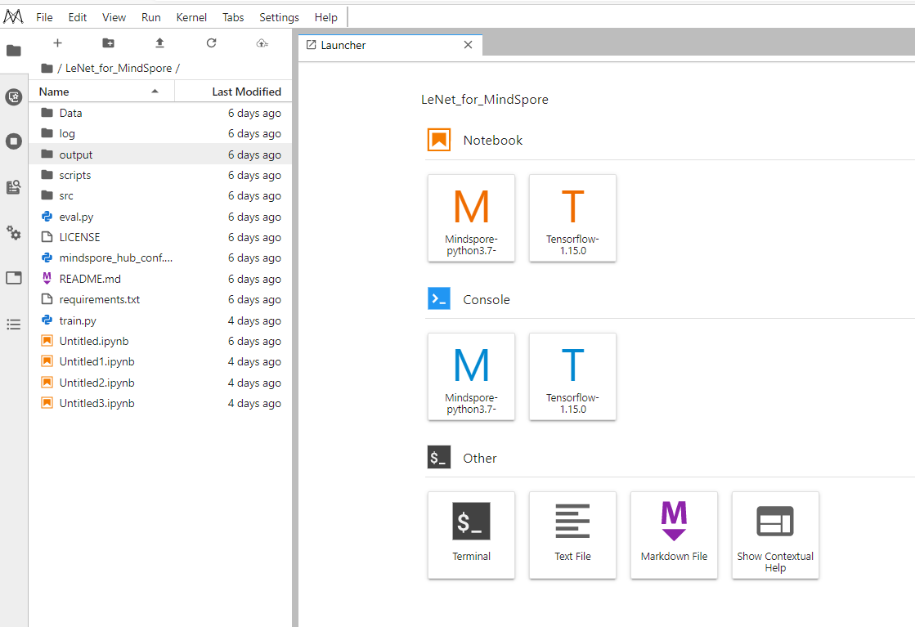Select the LICENSE file
This screenshot has width=915, height=627.
[160, 237]
